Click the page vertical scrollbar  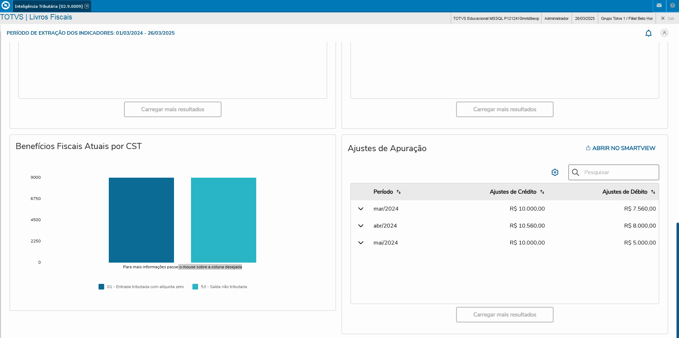pos(677,280)
